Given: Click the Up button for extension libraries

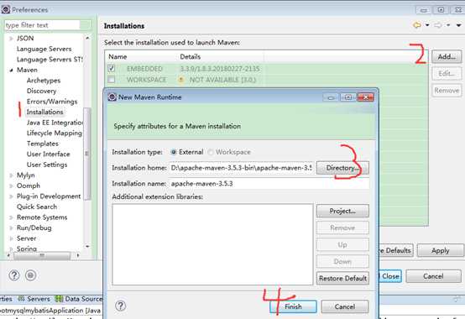Looking at the screenshot, I should pos(342,244).
